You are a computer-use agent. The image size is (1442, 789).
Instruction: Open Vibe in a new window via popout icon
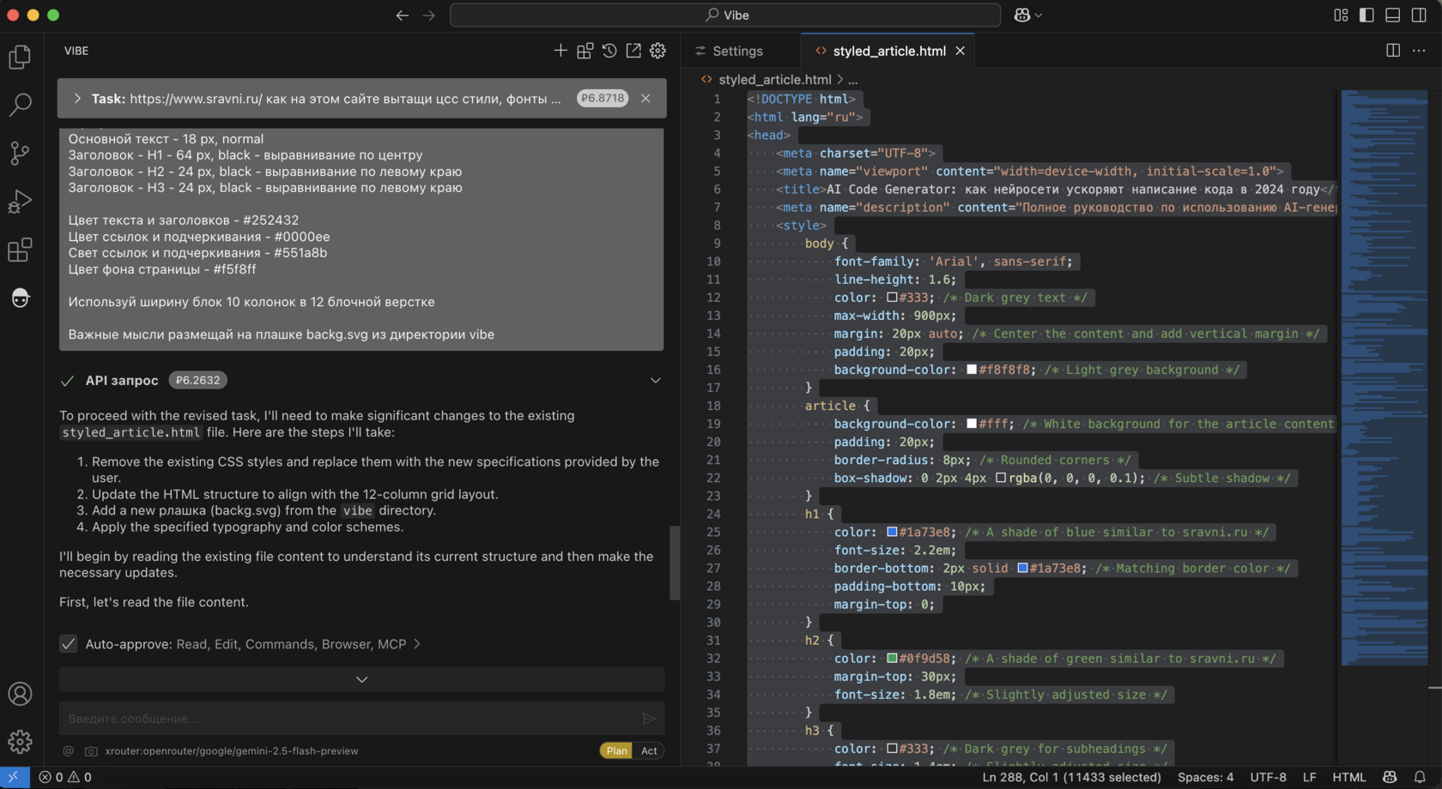(633, 51)
